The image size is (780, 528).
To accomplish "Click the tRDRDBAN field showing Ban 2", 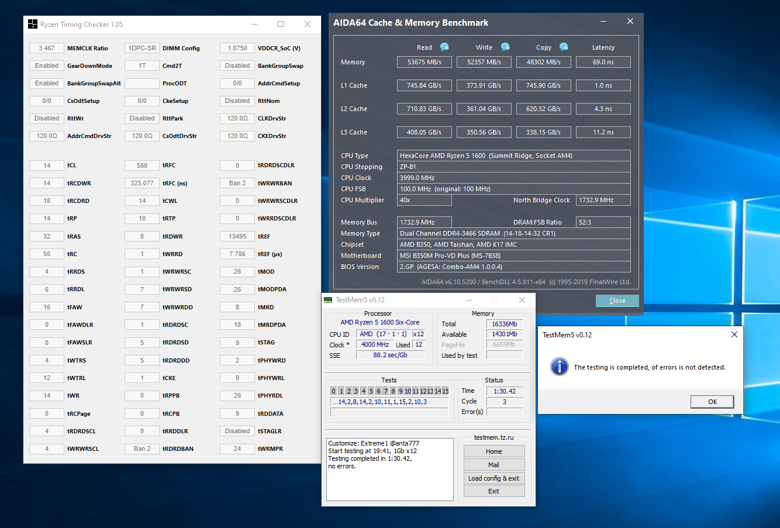I will (x=142, y=448).
